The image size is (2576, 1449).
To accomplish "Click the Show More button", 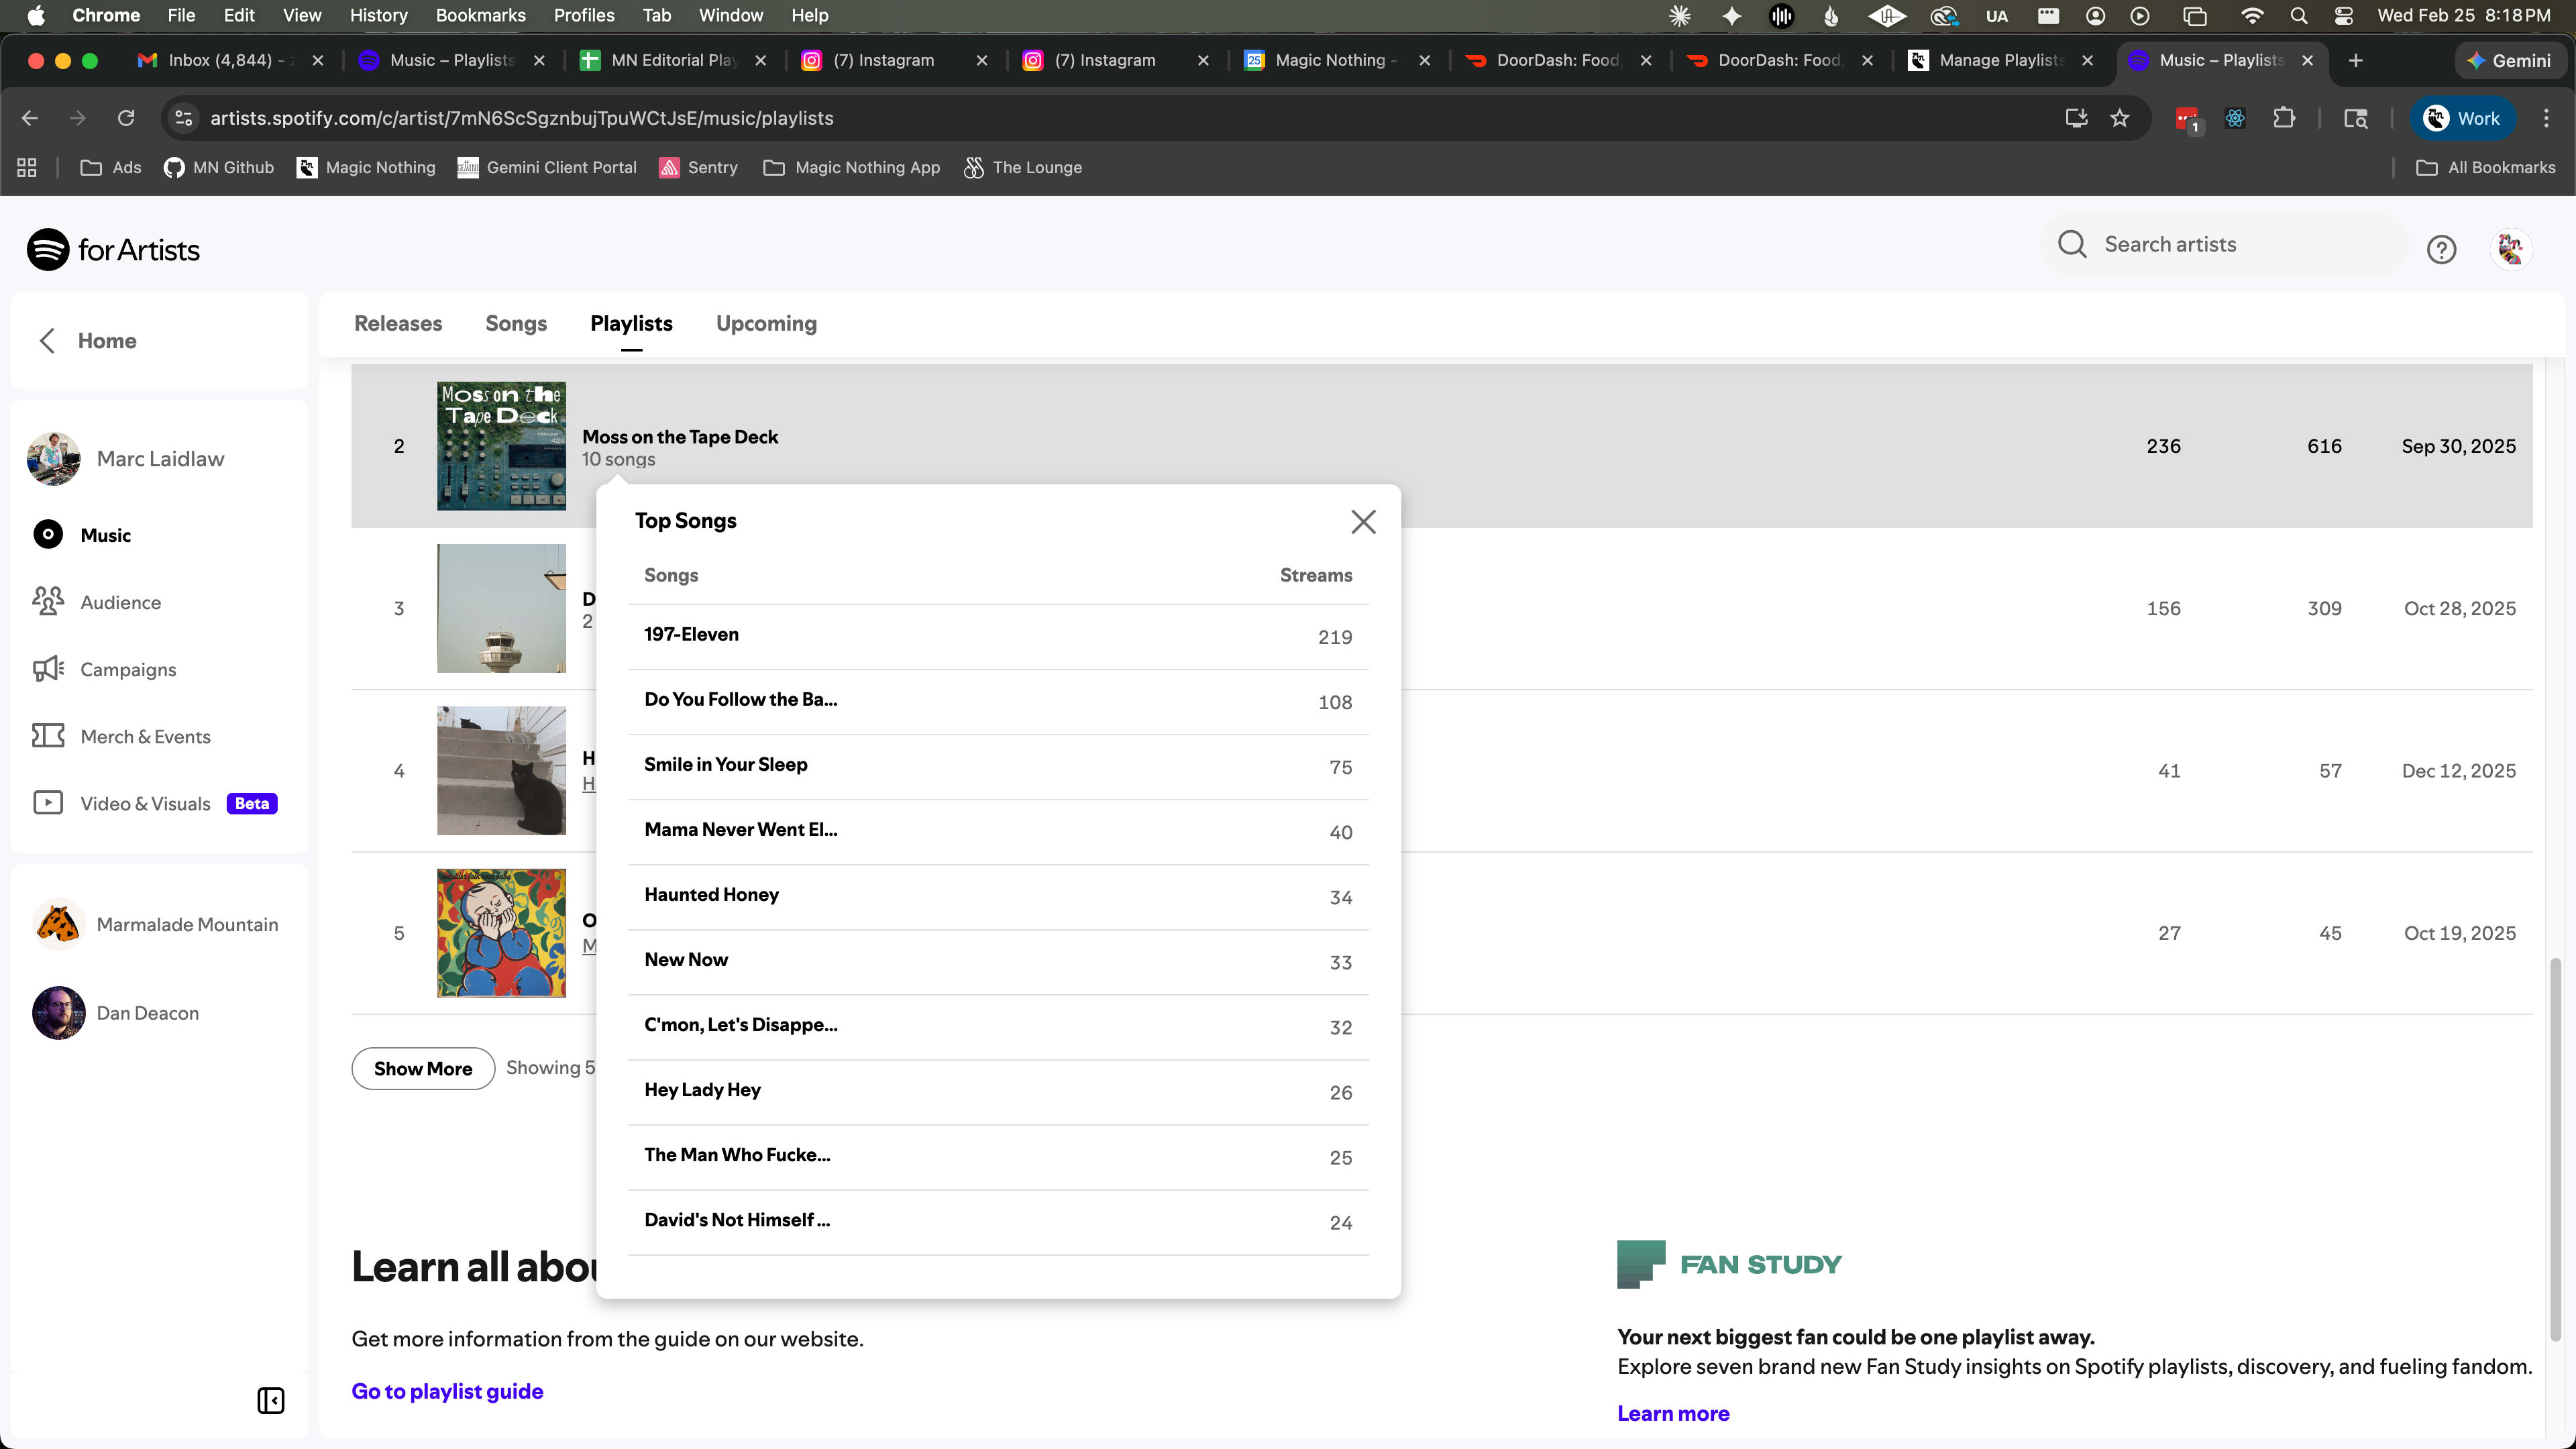I will click(x=422, y=1068).
